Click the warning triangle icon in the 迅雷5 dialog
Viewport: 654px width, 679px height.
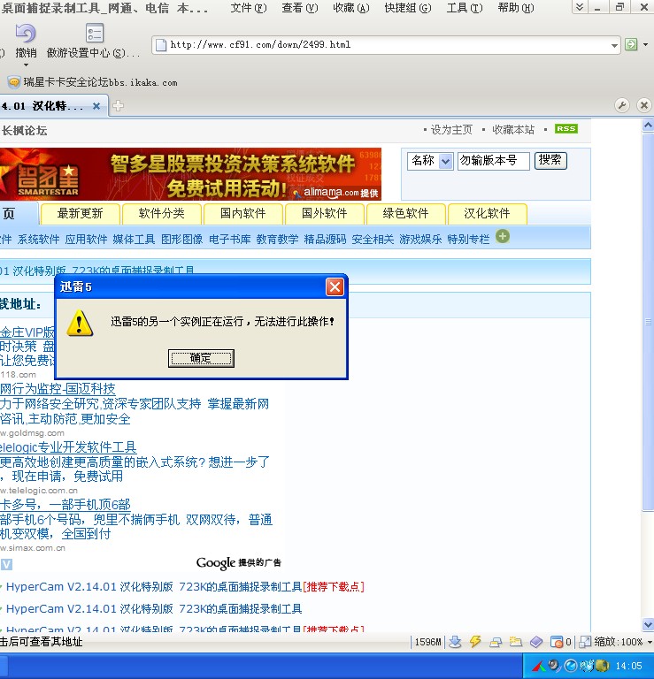pos(80,324)
